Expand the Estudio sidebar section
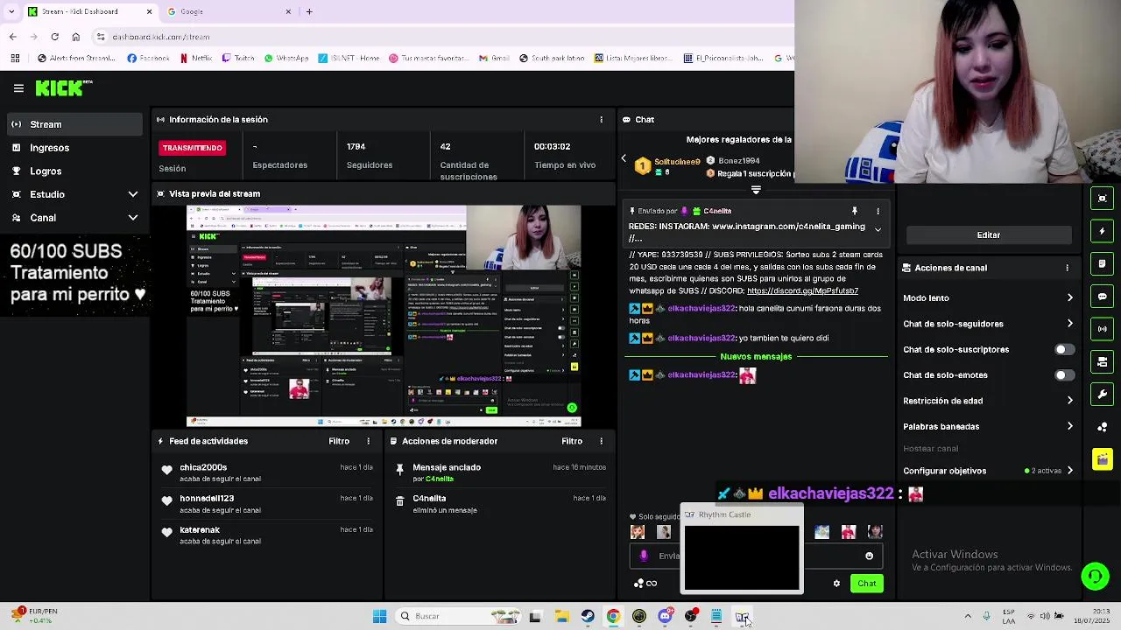Image resolution: width=1121 pixels, height=630 pixels. [74, 194]
